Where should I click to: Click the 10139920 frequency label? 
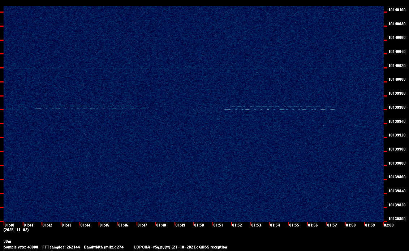(x=397, y=135)
